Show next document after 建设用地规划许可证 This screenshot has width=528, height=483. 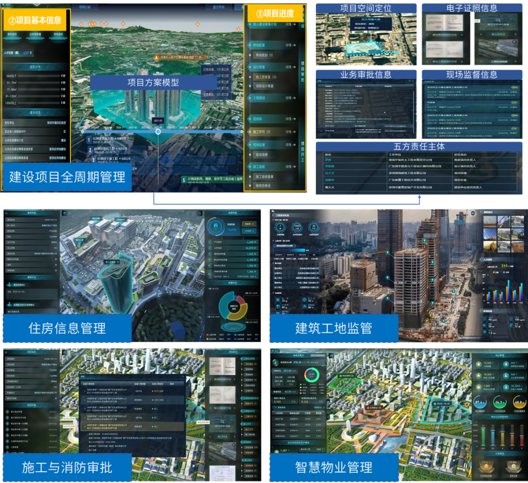coord(462,35)
